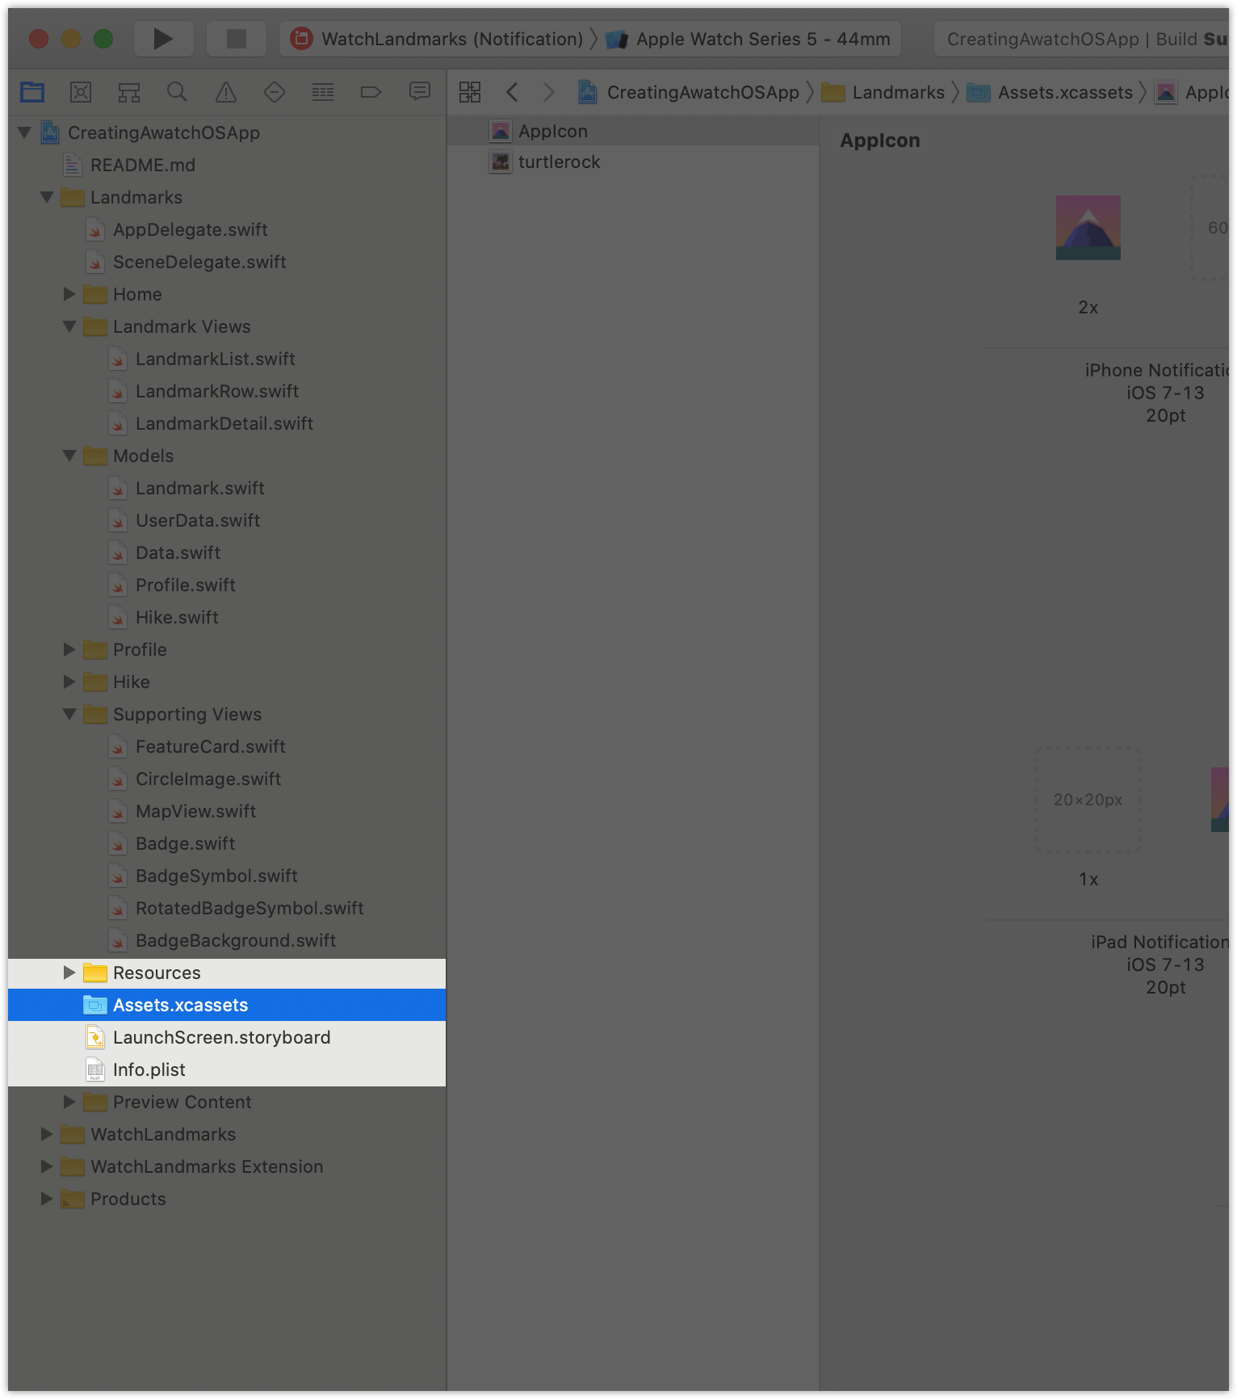Open the related items grid menu
This screenshot has width=1237, height=1399.
tap(470, 92)
